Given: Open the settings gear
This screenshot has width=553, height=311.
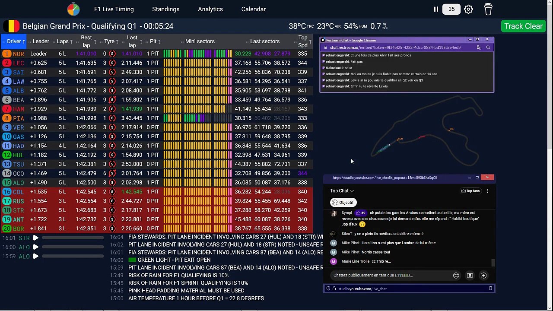Looking at the screenshot, I should click(x=468, y=9).
